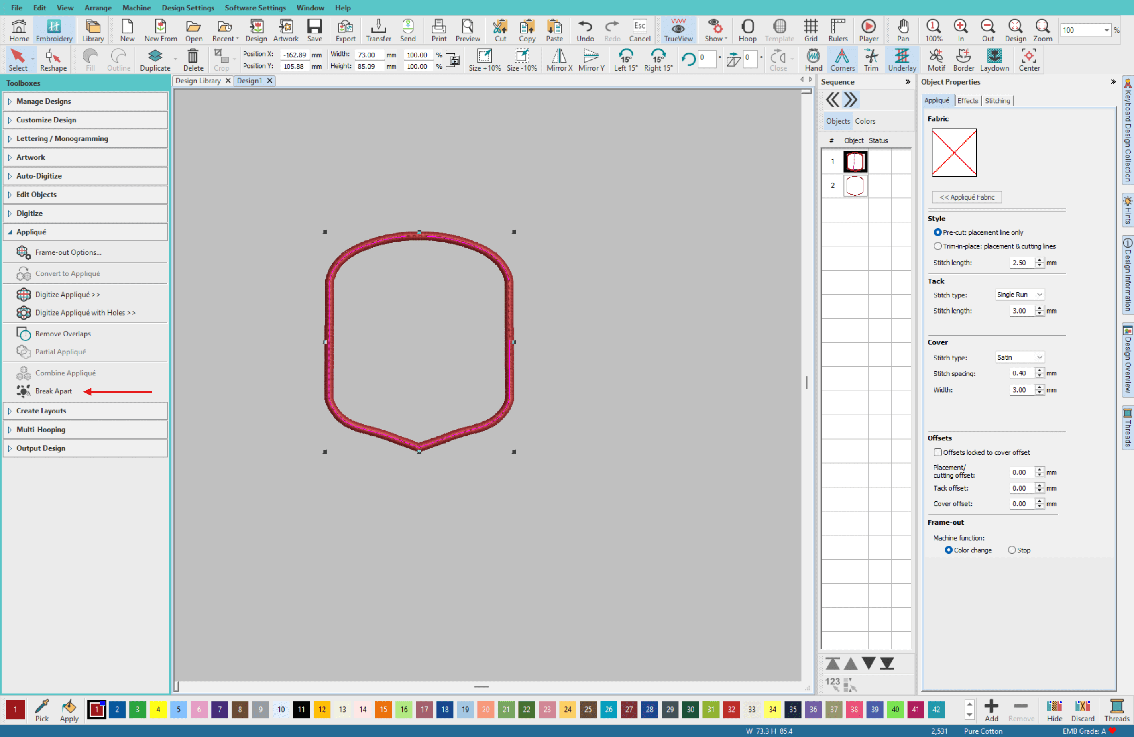Open Tack stitch type Single Run dropdown

click(x=1020, y=294)
